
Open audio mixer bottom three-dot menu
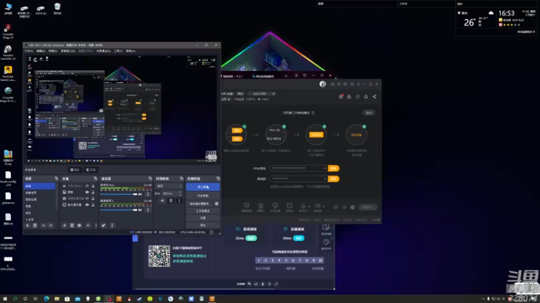point(112,226)
